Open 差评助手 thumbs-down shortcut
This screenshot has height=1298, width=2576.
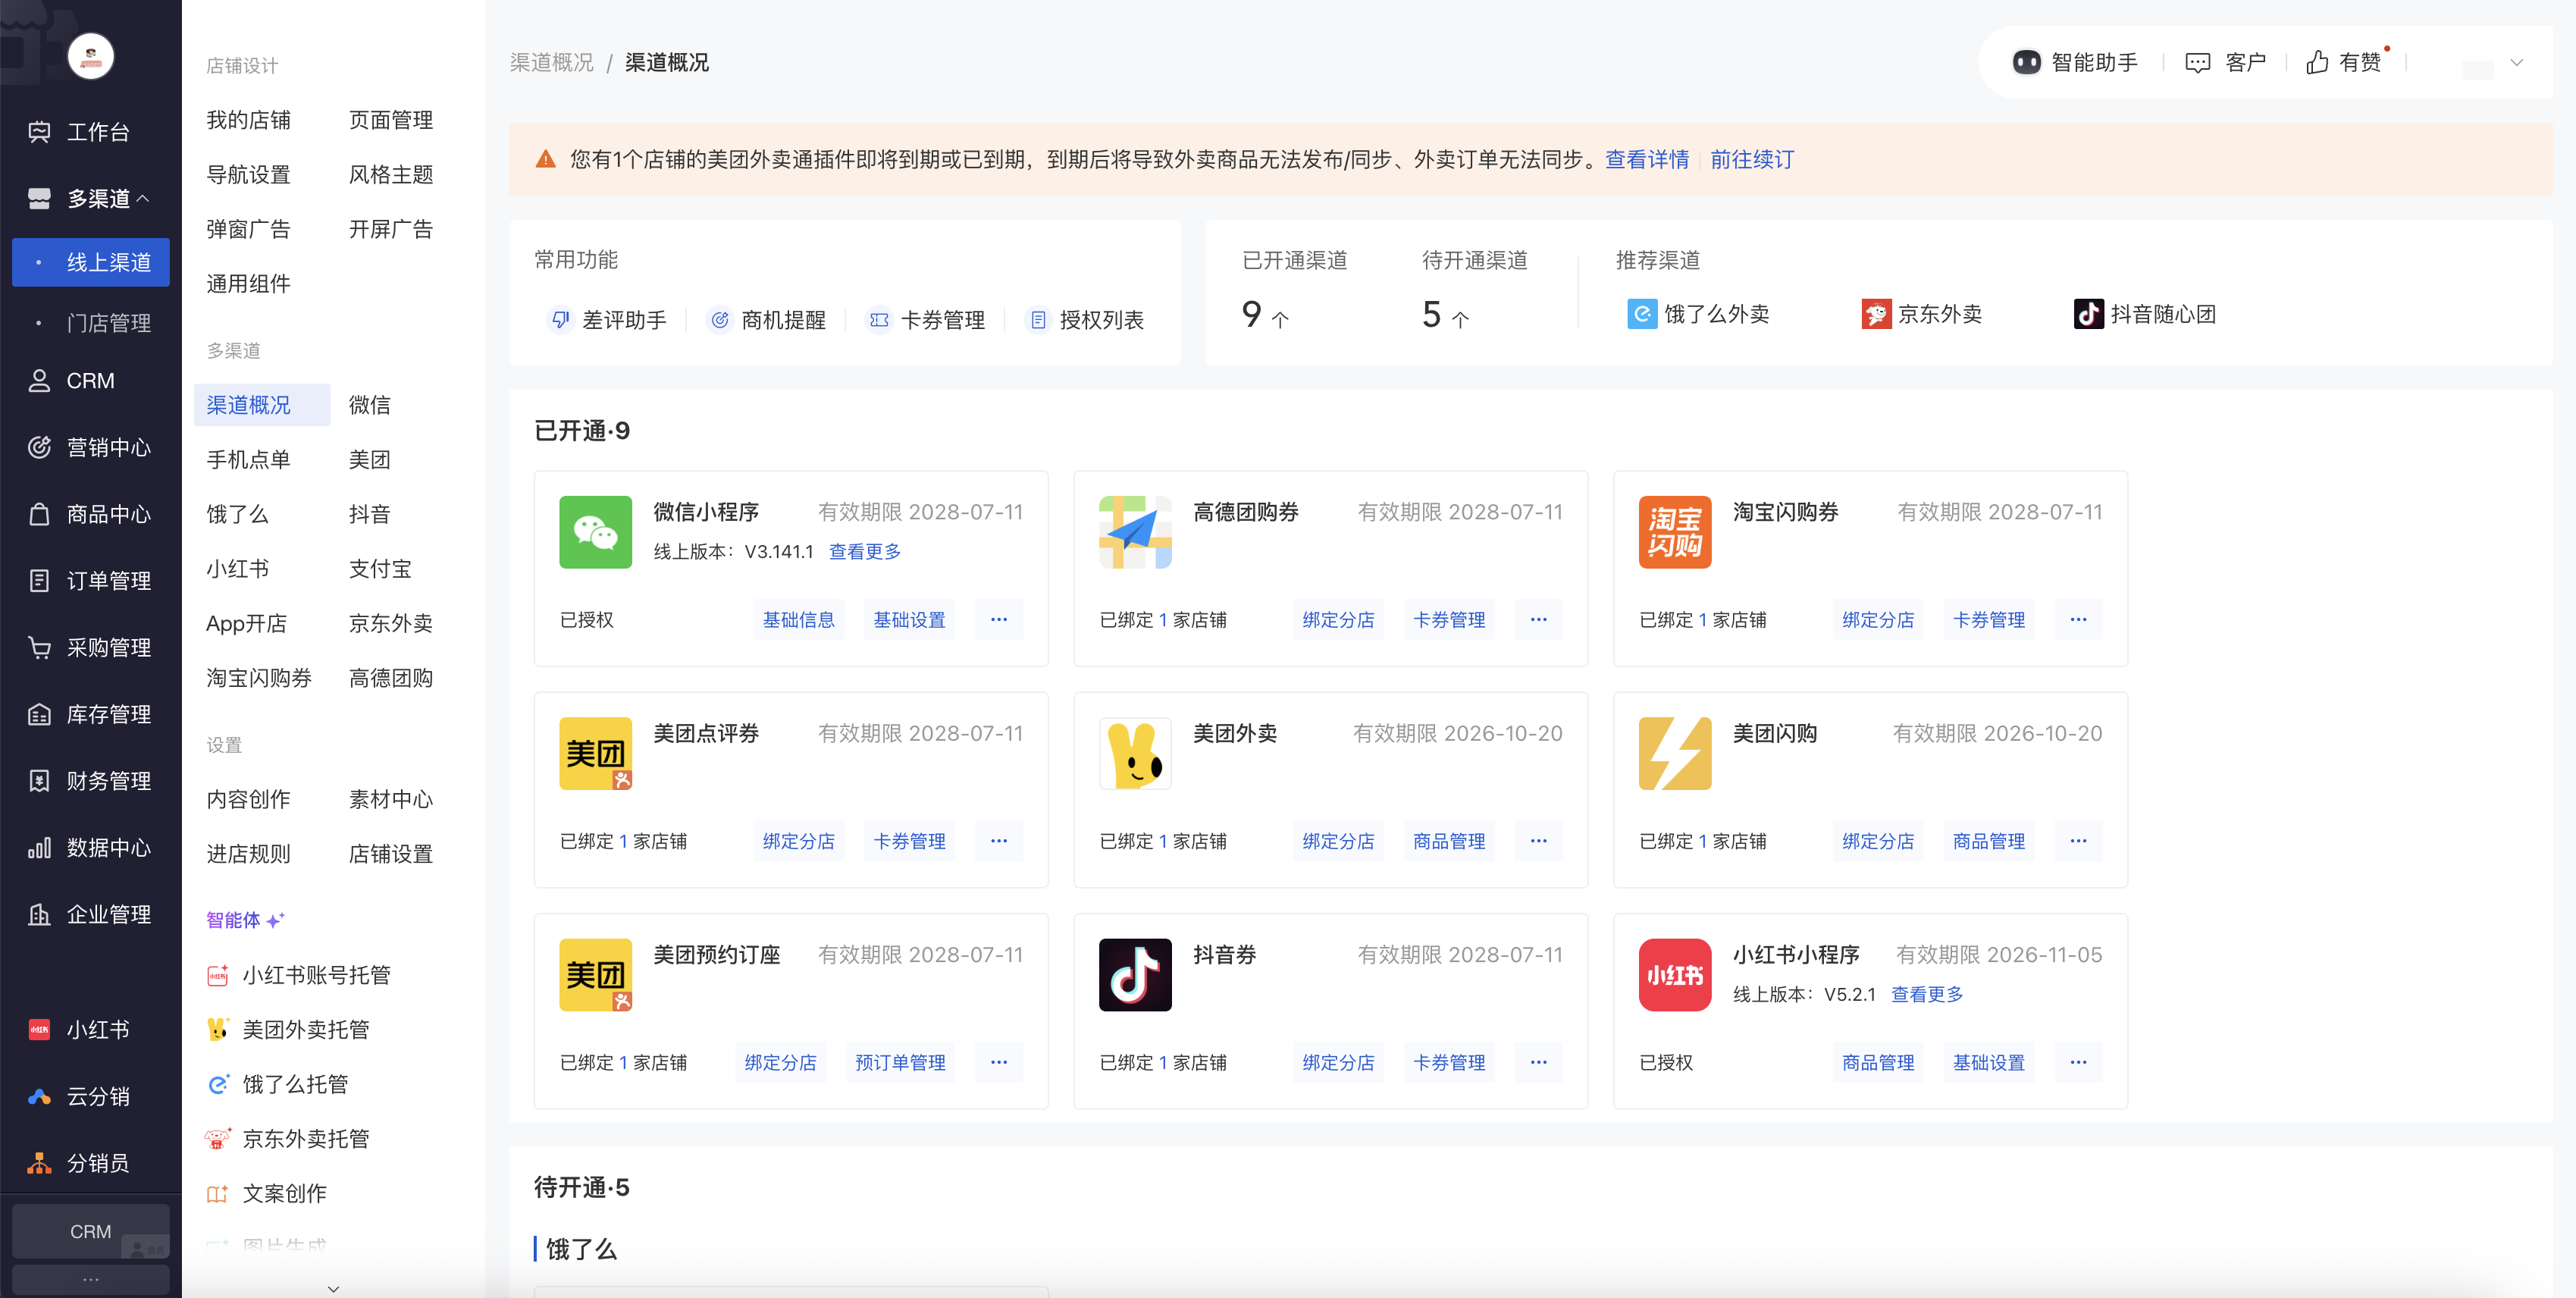561,320
